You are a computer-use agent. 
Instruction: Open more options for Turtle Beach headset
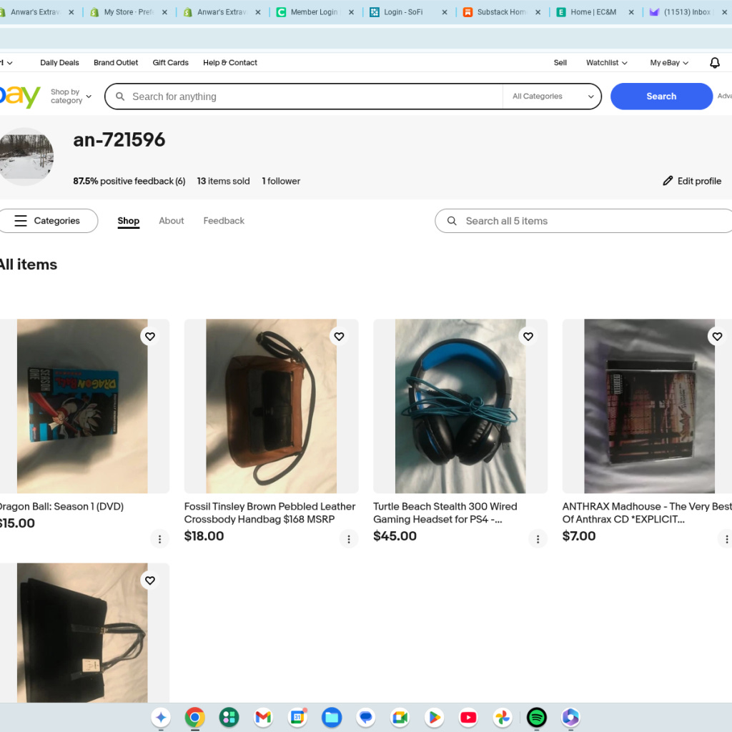538,539
